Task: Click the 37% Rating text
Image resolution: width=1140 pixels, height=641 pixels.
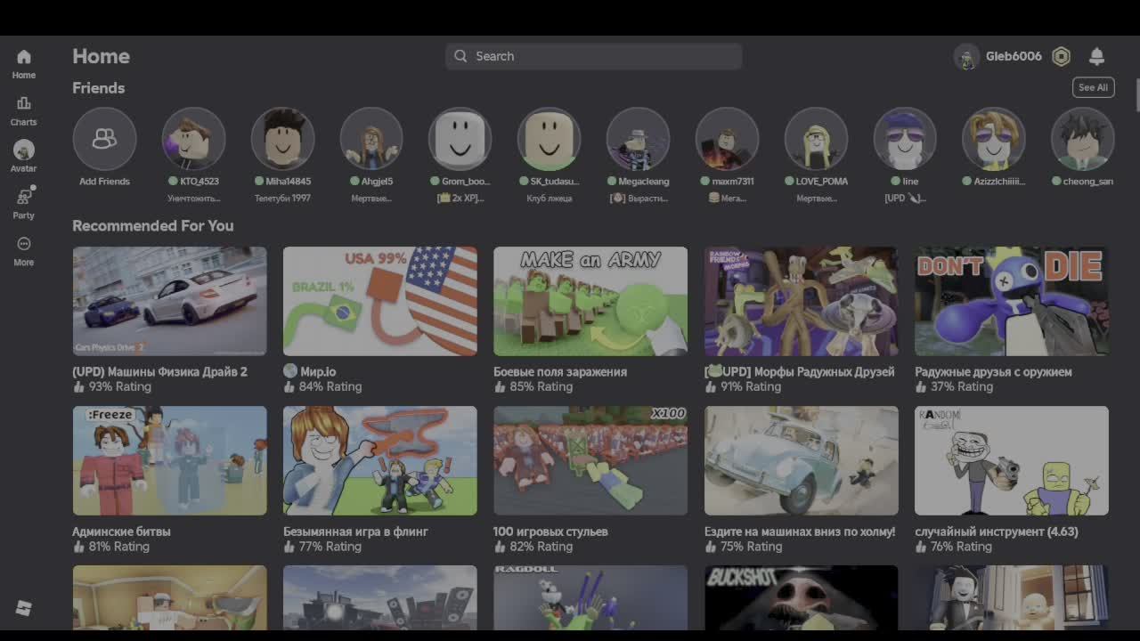Action: pyautogui.click(x=962, y=386)
